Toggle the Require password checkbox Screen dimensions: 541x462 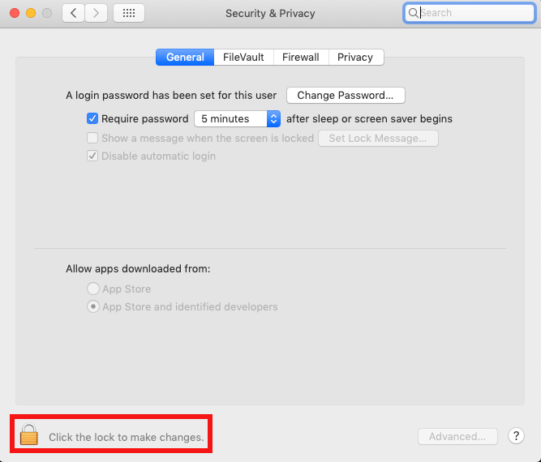(x=92, y=118)
